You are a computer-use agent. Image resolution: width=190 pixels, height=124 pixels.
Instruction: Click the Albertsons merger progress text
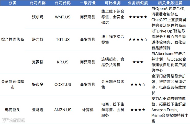[169, 62]
